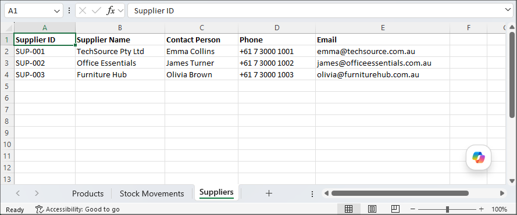Select row 10 header
Screen dimensions: 517x215
[7, 144]
